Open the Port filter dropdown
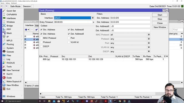 149,43
